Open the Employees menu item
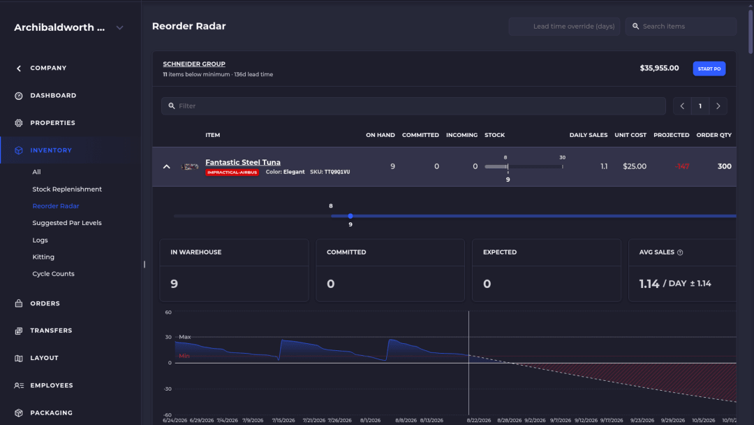754x425 pixels. [52, 385]
